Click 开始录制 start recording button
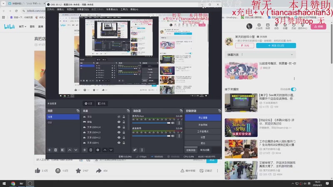 pyautogui.click(x=203, y=125)
